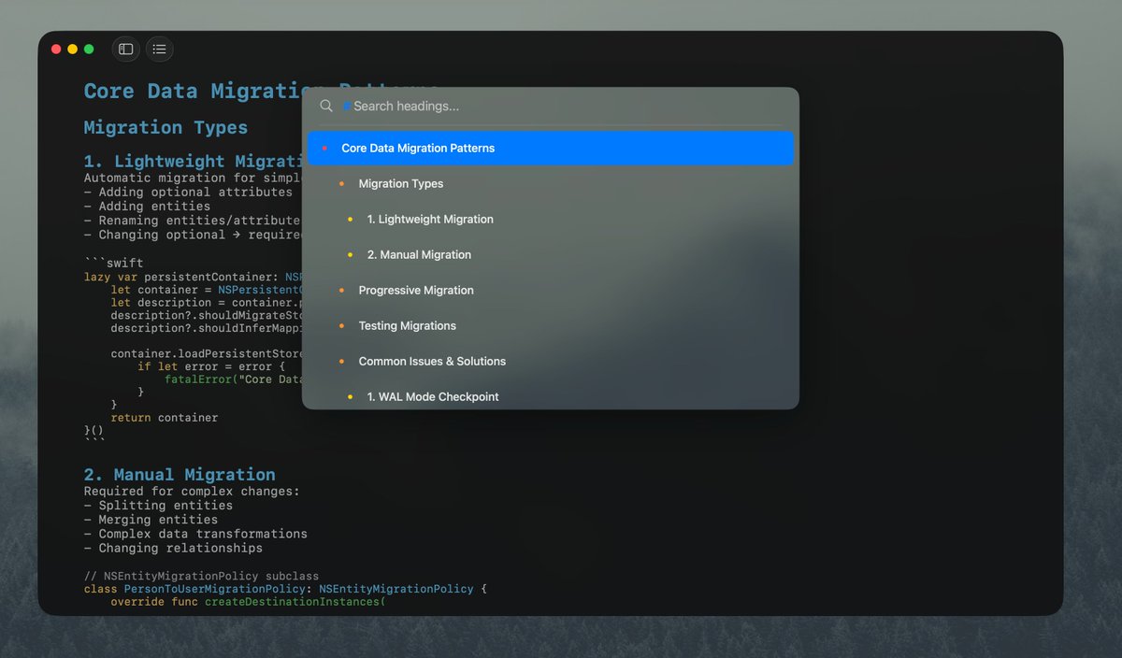Viewport: 1122px width, 658px height.
Task: Click the '```swift' code fence line
Action: [x=114, y=264]
